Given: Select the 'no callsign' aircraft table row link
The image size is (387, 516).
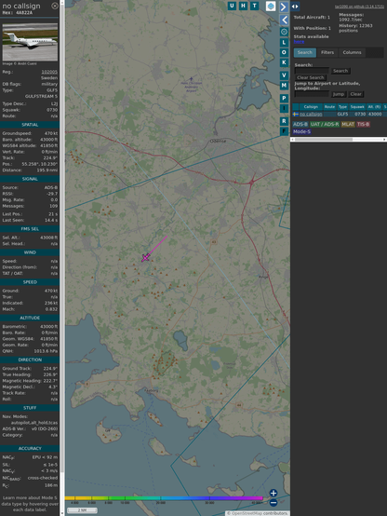Looking at the screenshot, I should (x=311, y=115).
